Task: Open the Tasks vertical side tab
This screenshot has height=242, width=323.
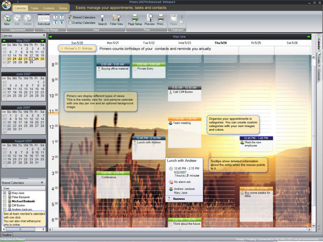Action: tap(319, 58)
